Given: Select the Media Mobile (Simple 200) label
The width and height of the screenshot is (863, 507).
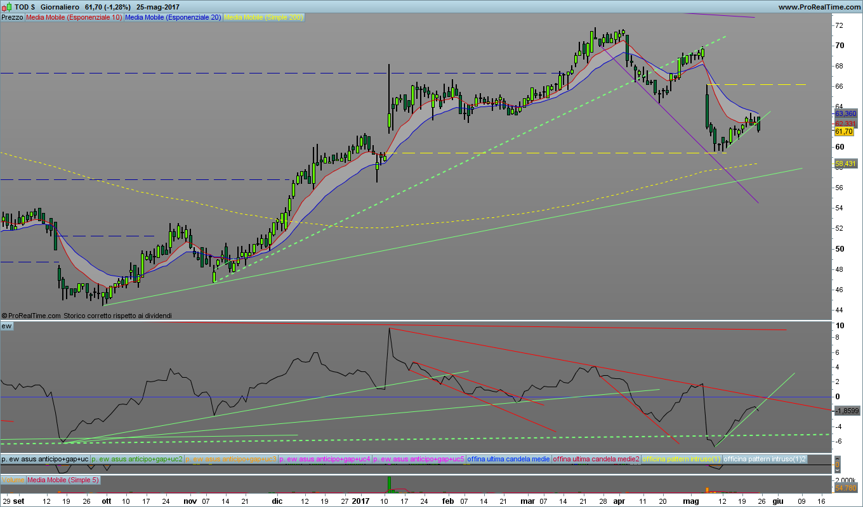Looking at the screenshot, I should (x=264, y=18).
